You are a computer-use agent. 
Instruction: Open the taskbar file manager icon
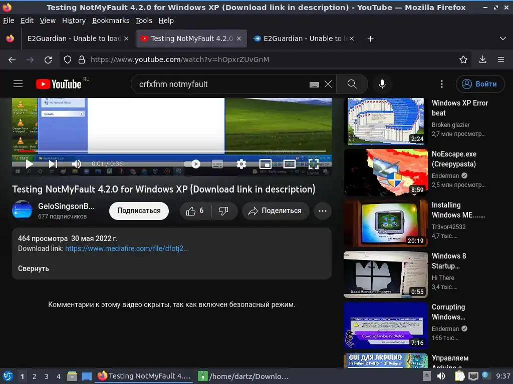point(72,376)
